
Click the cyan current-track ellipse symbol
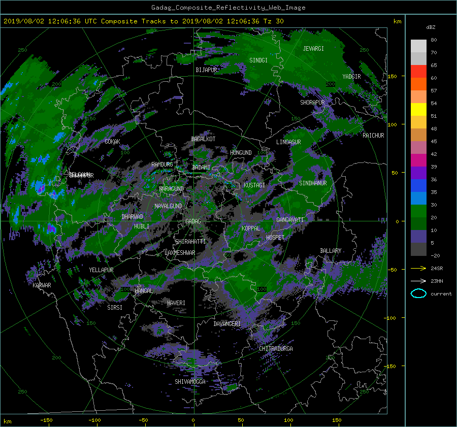(x=418, y=293)
